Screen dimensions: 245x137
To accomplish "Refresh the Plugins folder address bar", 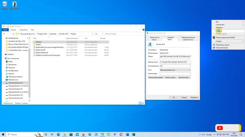I will (x=96, y=34).
